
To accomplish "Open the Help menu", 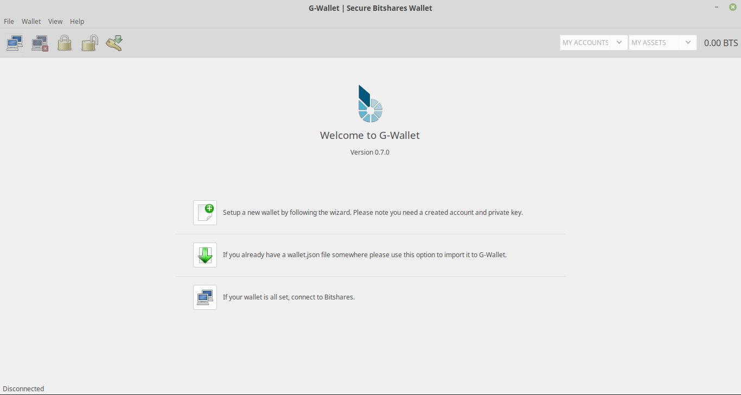I will pyautogui.click(x=77, y=22).
